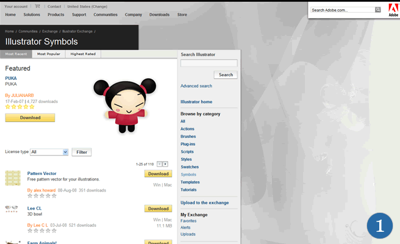400x244 pixels.
Task: Open the License type dropdown
Action: click(49, 152)
